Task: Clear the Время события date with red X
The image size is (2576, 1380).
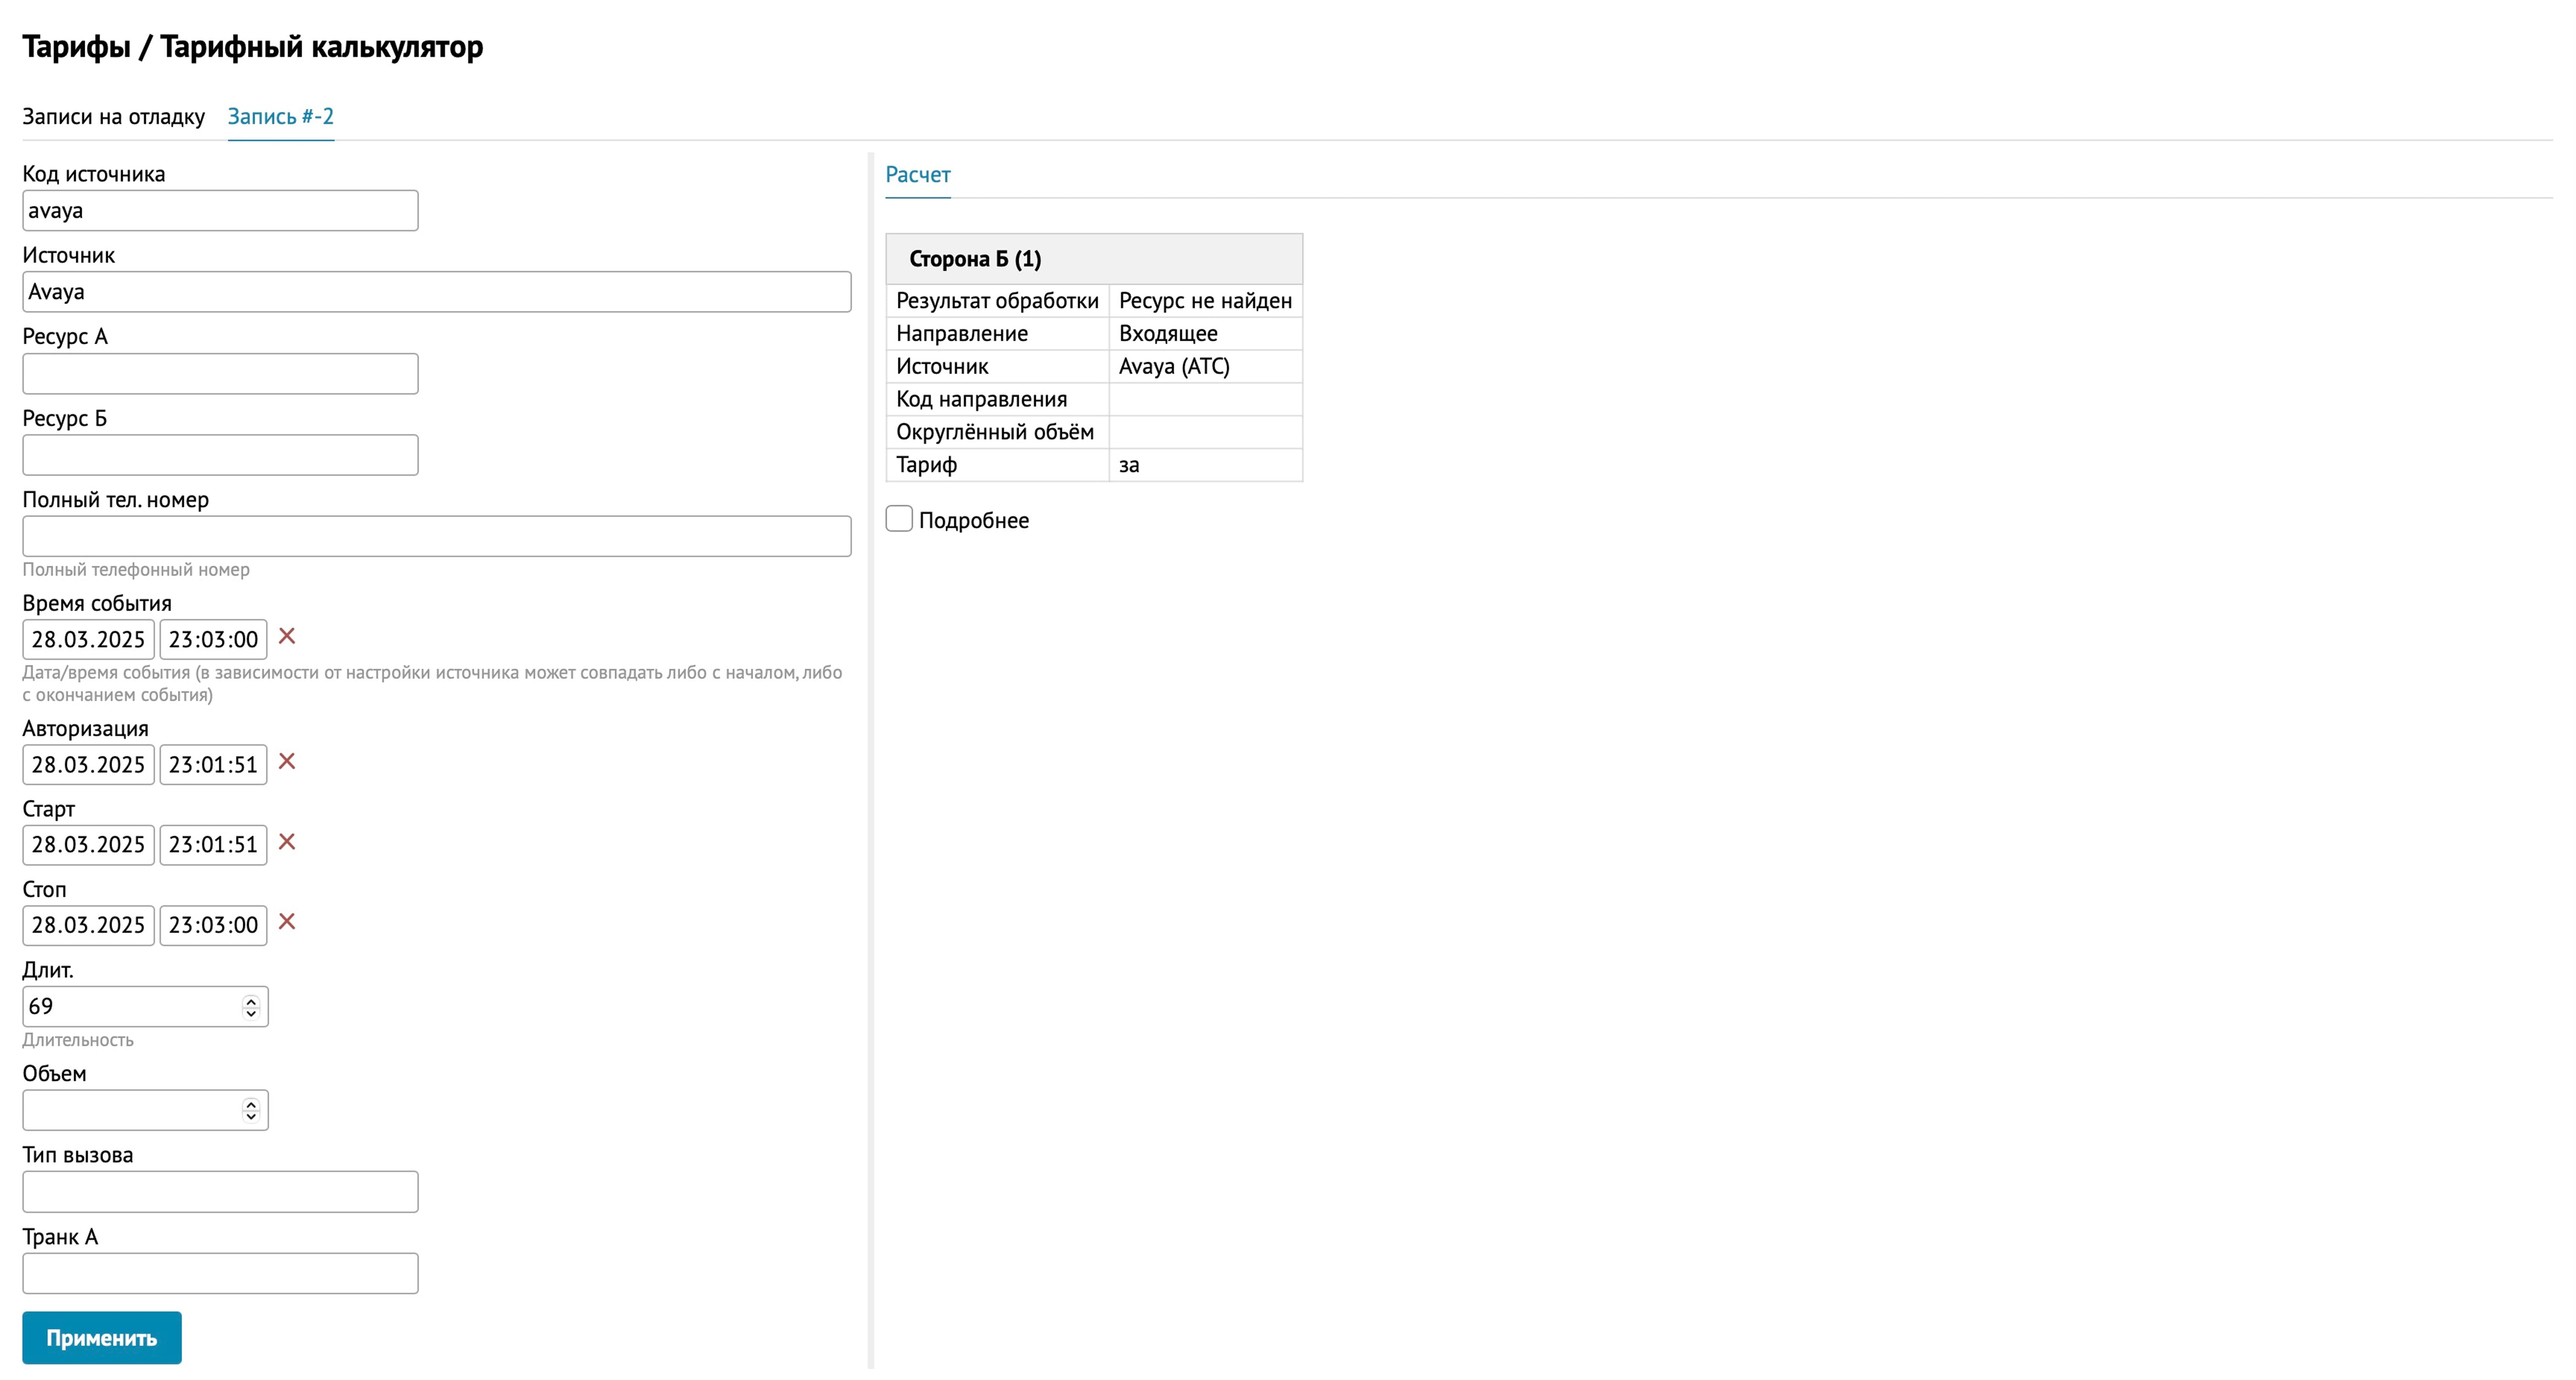Action: pos(287,636)
